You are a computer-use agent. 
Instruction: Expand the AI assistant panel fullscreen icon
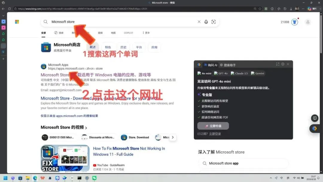click(x=278, y=64)
